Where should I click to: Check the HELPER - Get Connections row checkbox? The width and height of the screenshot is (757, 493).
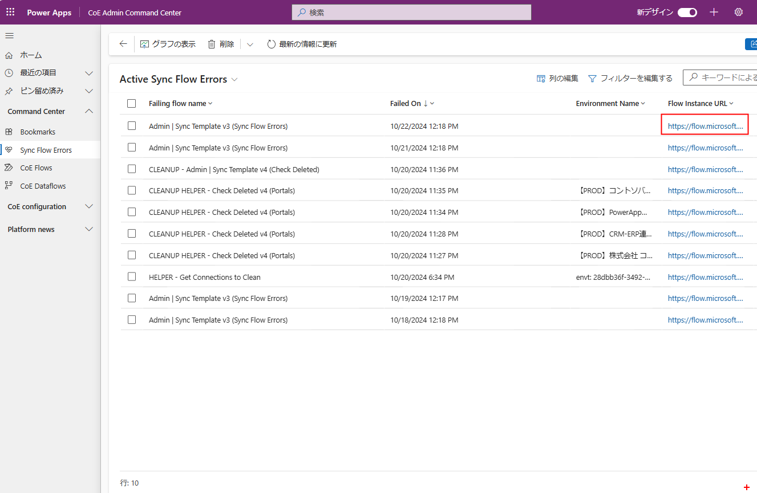click(132, 277)
